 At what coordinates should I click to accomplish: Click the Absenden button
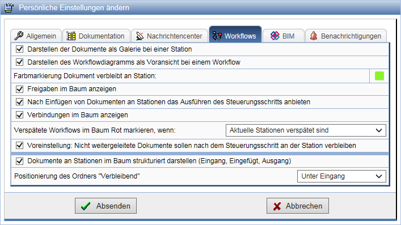pyautogui.click(x=105, y=206)
